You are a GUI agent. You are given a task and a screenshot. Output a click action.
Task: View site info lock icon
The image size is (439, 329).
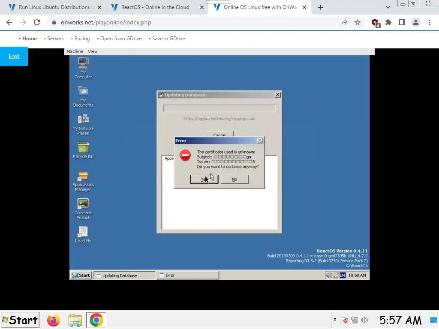point(54,22)
